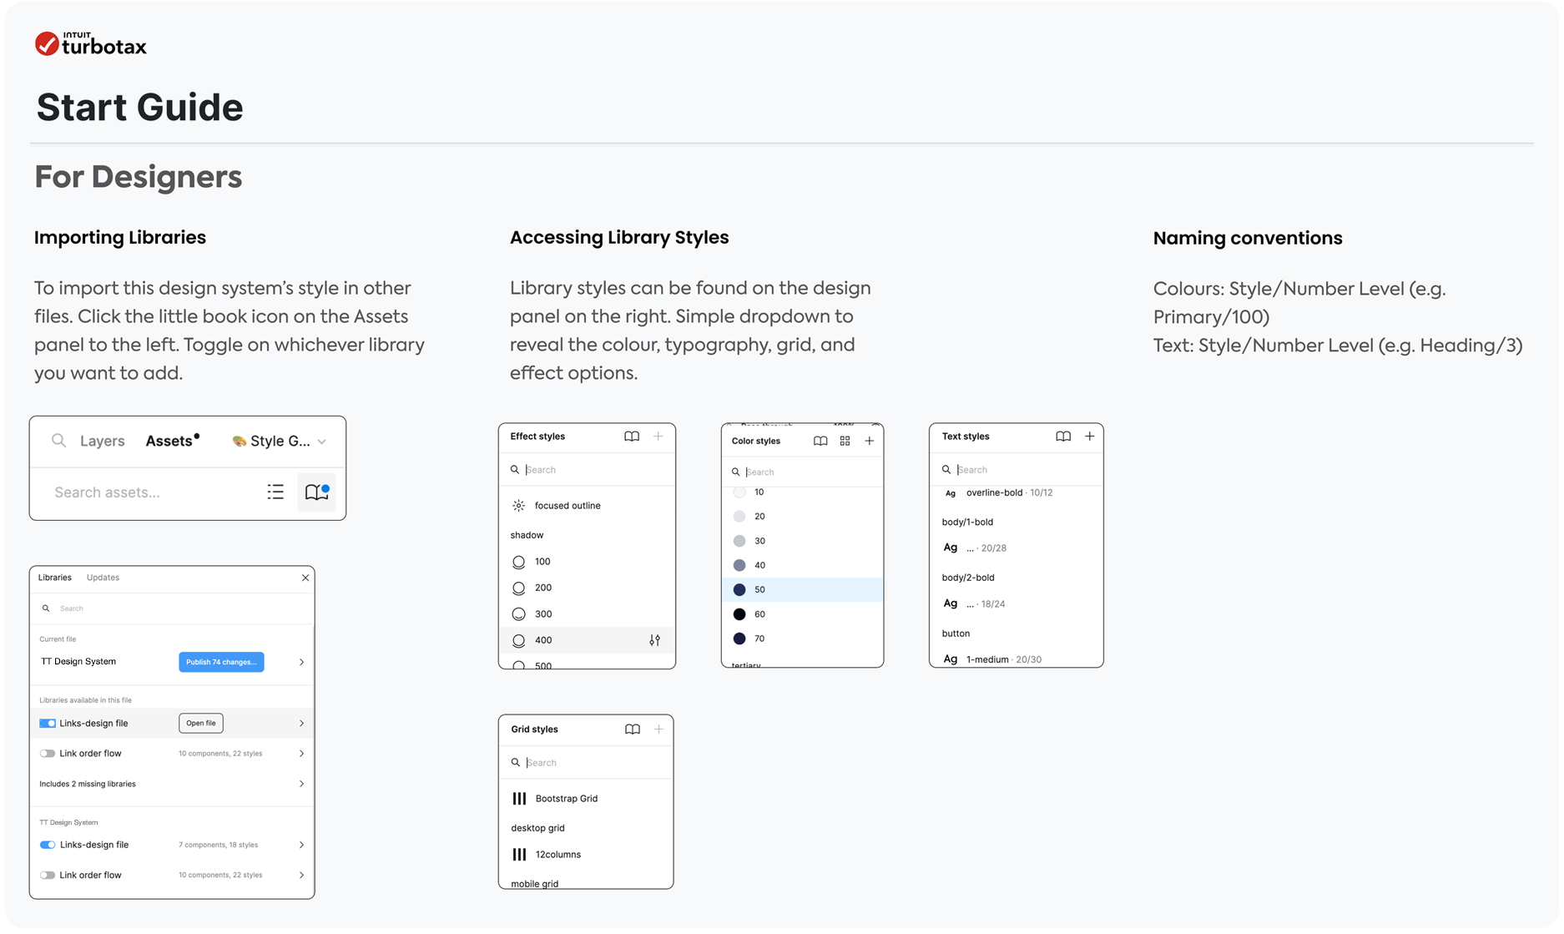Screen dimensions: 1564x934
Task: Switch to the Layers tab
Action: [x=102, y=441]
